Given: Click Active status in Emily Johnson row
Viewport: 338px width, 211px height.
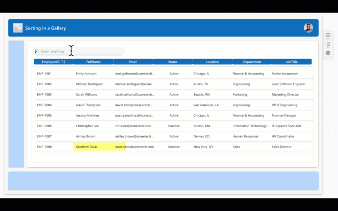Looking at the screenshot, I should pyautogui.click(x=174, y=74).
